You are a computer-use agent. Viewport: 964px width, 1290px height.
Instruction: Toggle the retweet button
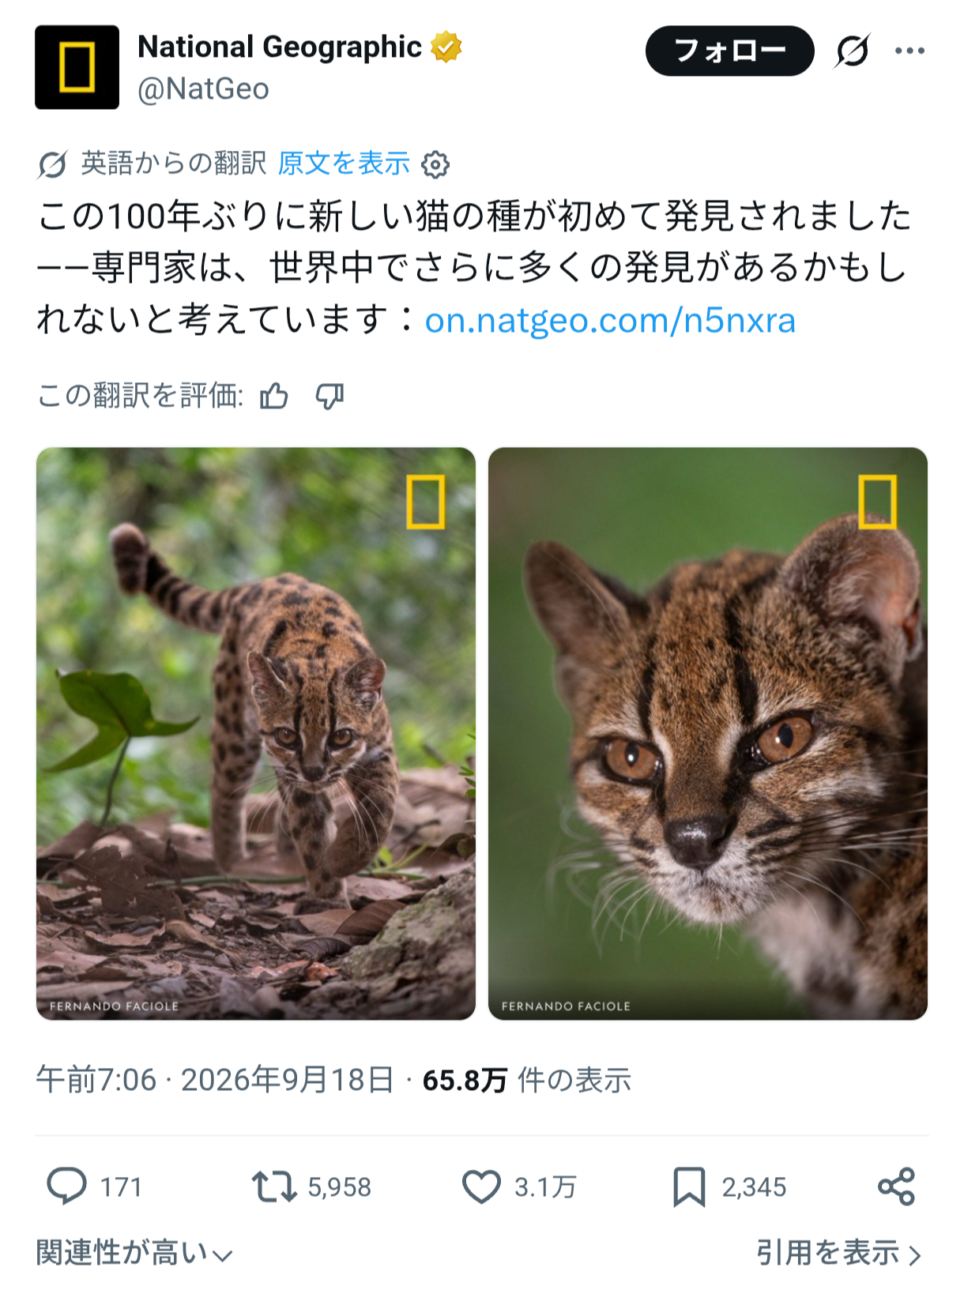click(x=274, y=1186)
